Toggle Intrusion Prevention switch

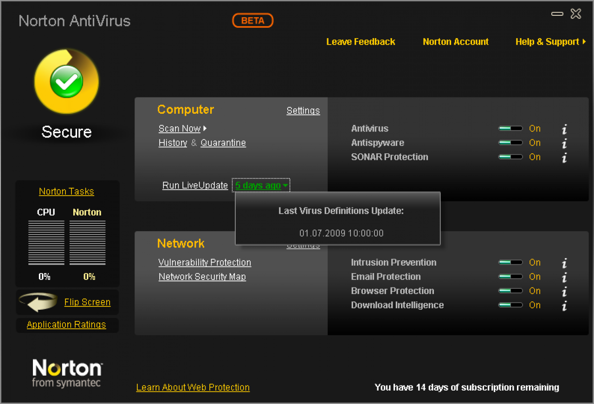[x=510, y=262]
